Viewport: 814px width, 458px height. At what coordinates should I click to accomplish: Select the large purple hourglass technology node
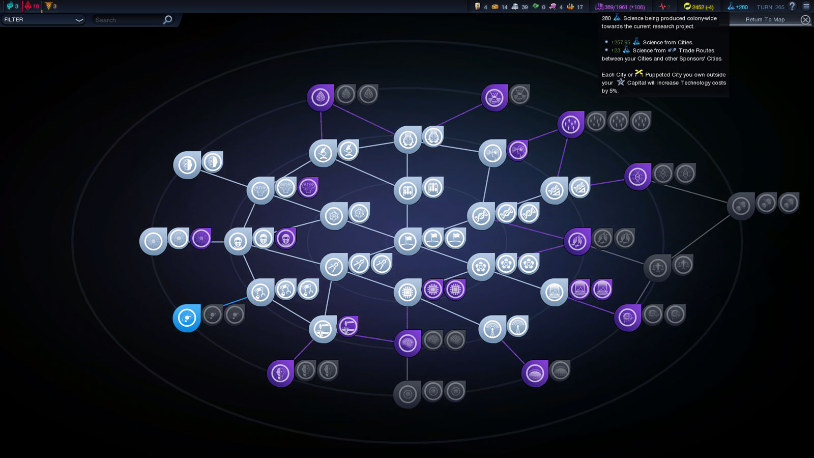click(495, 98)
